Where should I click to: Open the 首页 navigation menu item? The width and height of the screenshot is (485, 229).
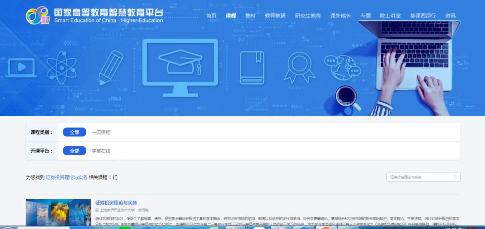[211, 15]
